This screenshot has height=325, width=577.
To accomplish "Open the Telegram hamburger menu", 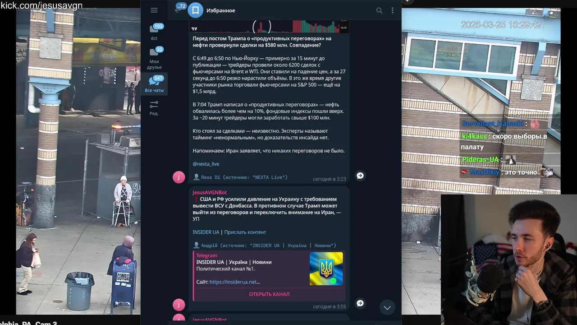I will pyautogui.click(x=154, y=10).
